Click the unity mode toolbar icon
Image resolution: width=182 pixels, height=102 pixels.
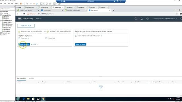click(50, 4)
